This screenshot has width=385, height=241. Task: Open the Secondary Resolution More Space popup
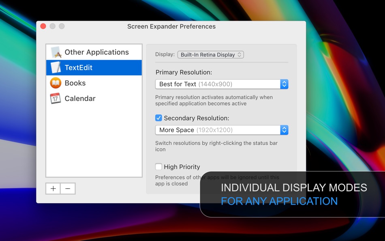[222, 130]
